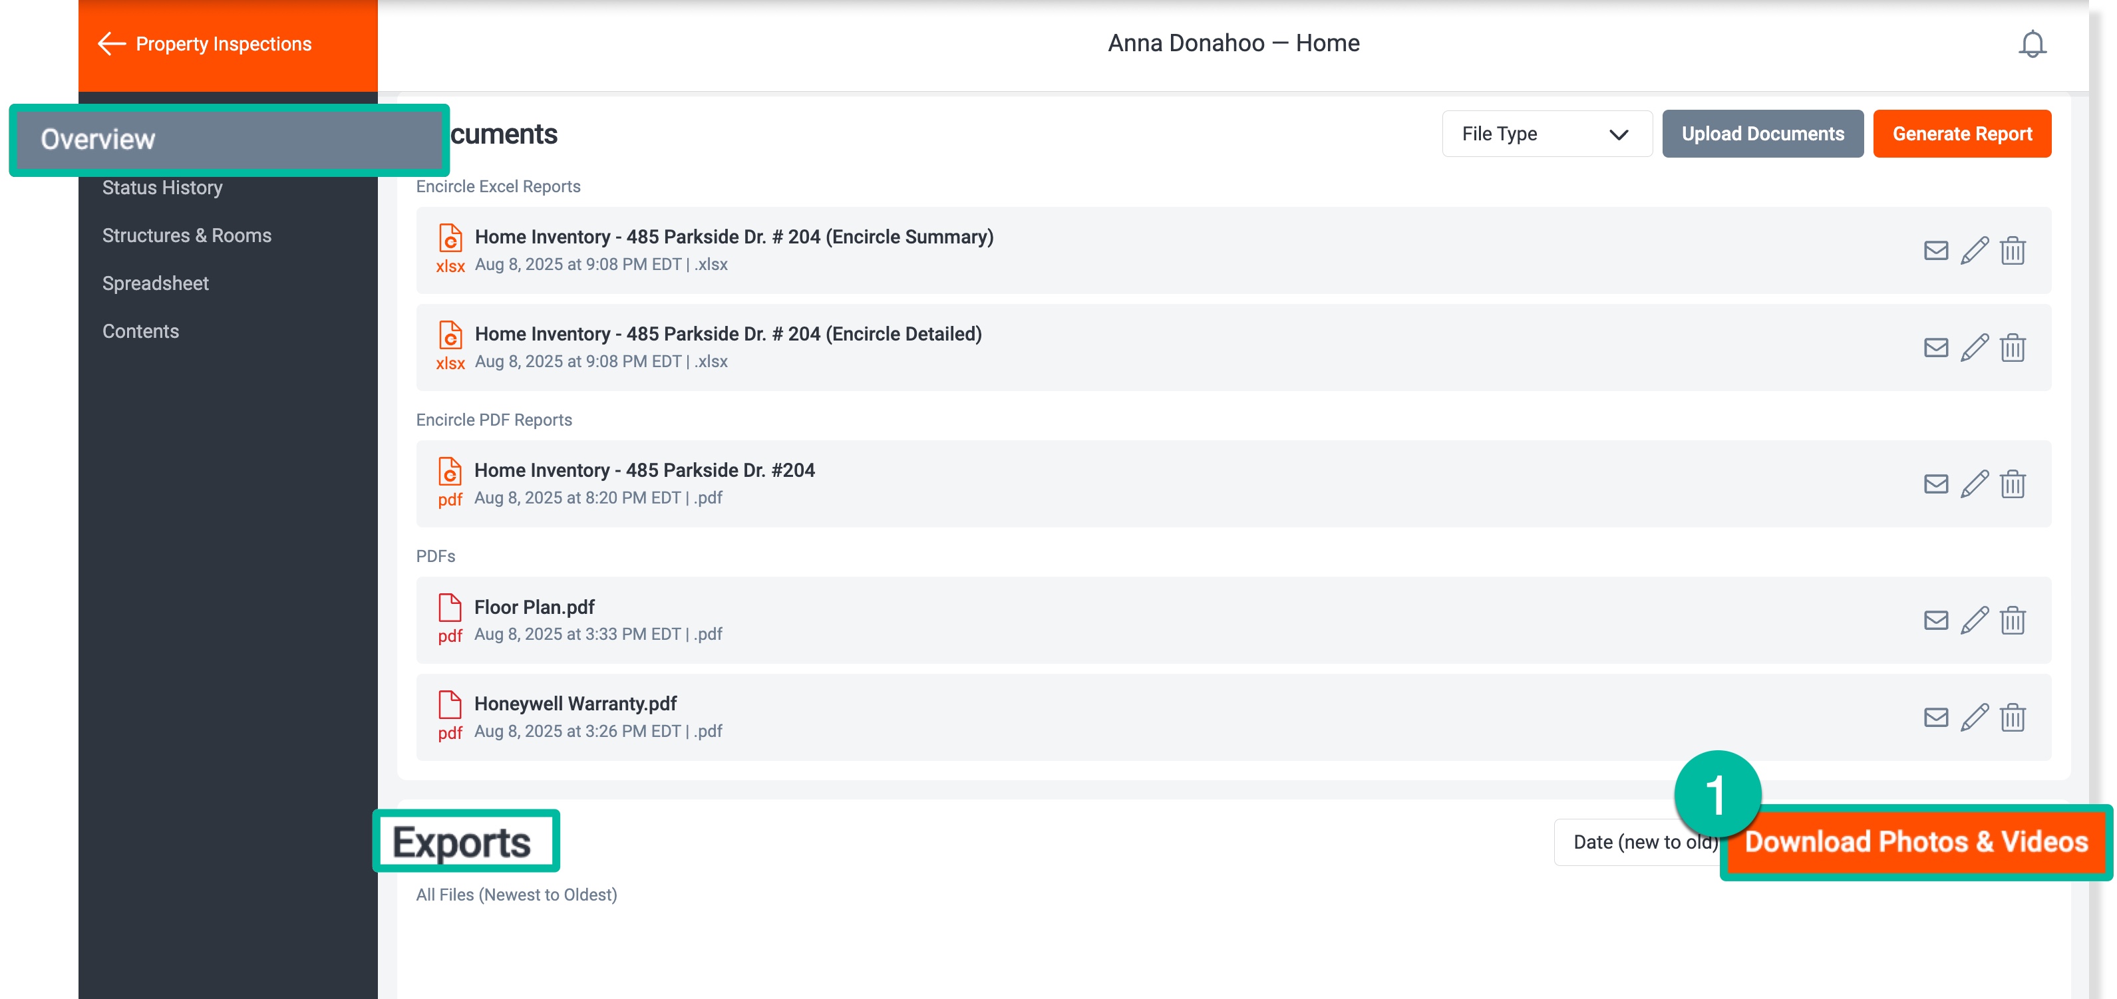Delete the Encircle Summary Excel report
Screen dimensions: 2117x999
tap(2013, 251)
